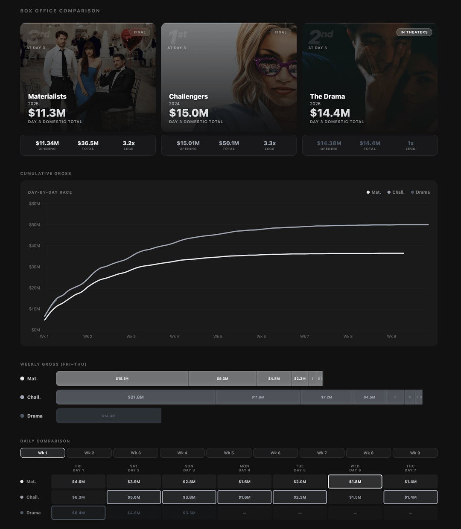Open the Challengers movie poster card
The width and height of the screenshot is (461, 529).
tap(228, 77)
